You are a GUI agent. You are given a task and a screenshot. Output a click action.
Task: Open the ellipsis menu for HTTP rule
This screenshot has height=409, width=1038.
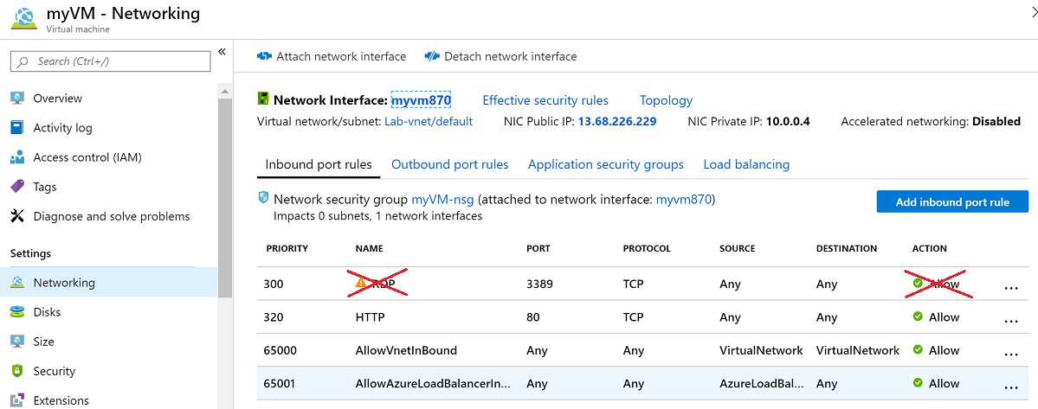(x=1010, y=320)
